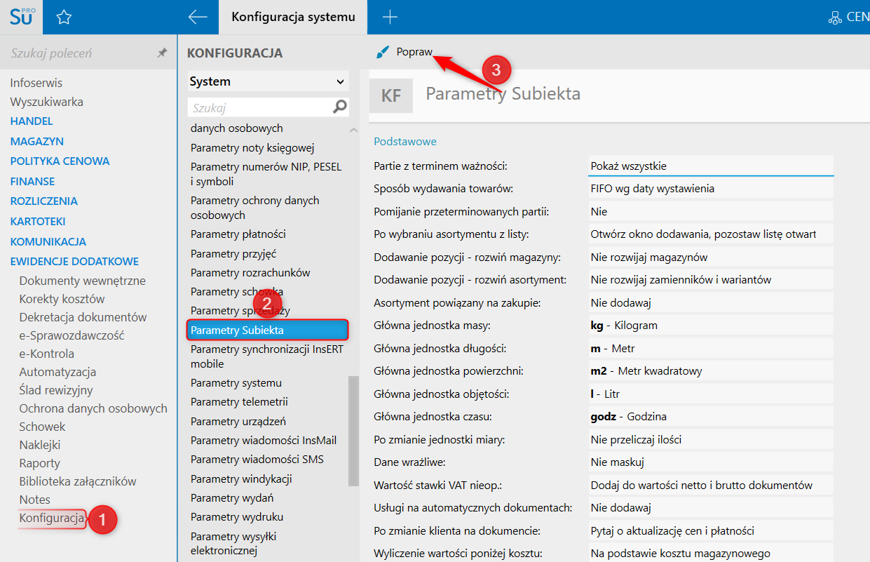Open the System dropdown
This screenshot has height=562, width=870.
268,81
